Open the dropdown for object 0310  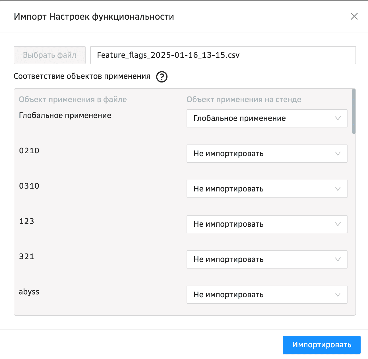click(x=266, y=189)
